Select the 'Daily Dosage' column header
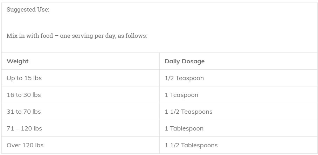Viewport: 318px width, 155px height. pyautogui.click(x=184, y=61)
